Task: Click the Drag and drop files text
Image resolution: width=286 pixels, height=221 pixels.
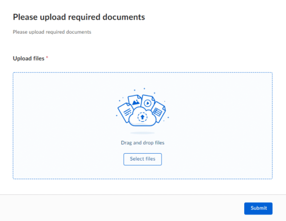Action: tap(143, 143)
